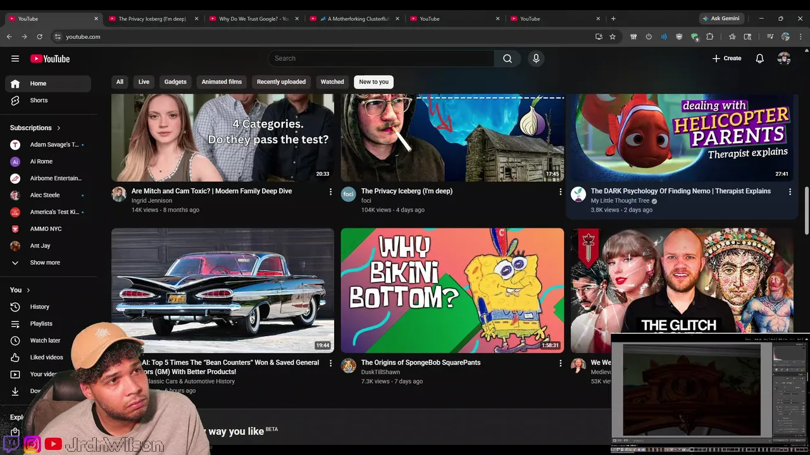Open options for Bean Counters GM video
The image size is (810, 455).
pos(330,363)
